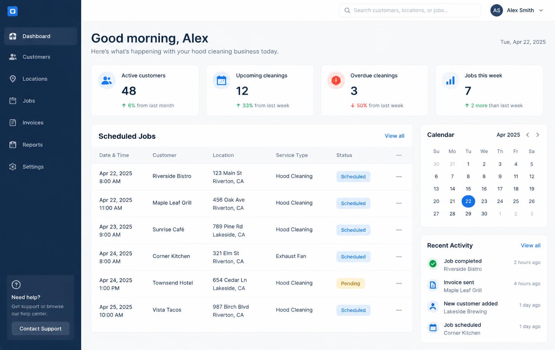The height and width of the screenshot is (350, 555).
Task: Click the table header three-dot options icon
Action: pyautogui.click(x=399, y=155)
